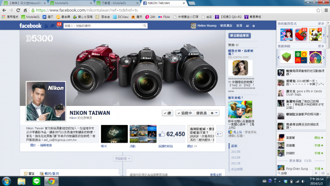Open the 24h bookmark
This screenshot has height=186, width=330.
150,17
